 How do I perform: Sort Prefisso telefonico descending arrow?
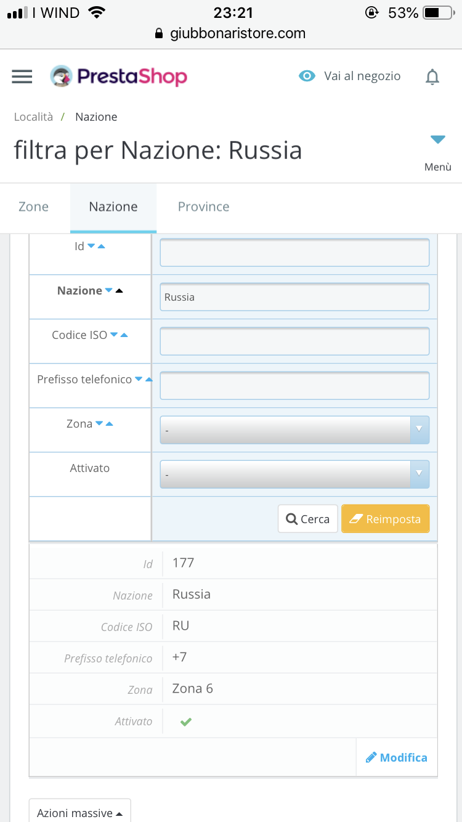139,380
